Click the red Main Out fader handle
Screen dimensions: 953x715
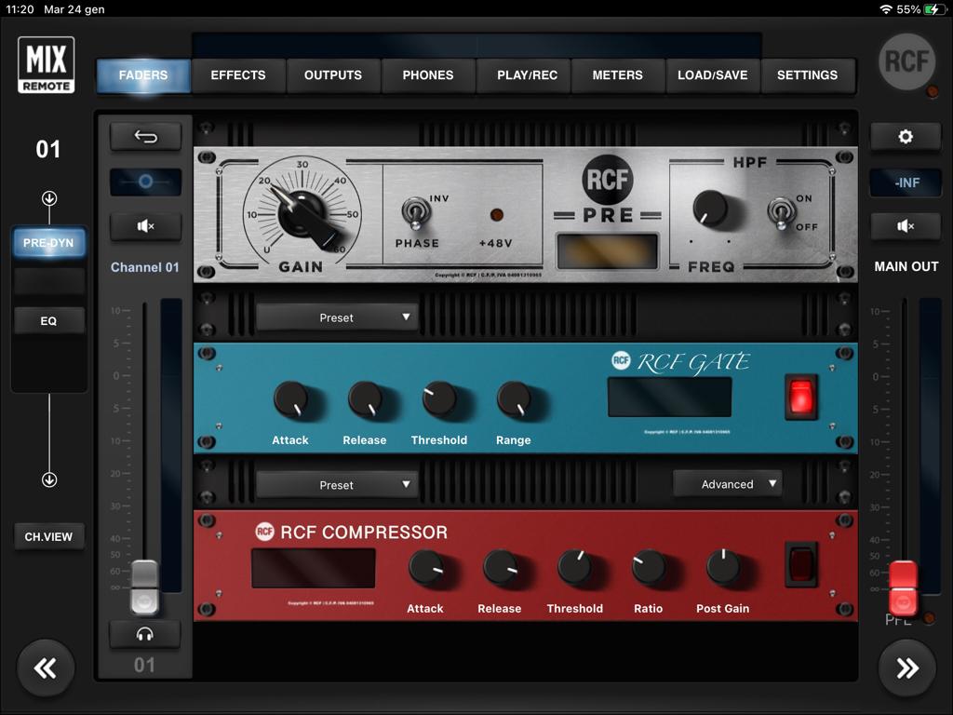point(903,588)
